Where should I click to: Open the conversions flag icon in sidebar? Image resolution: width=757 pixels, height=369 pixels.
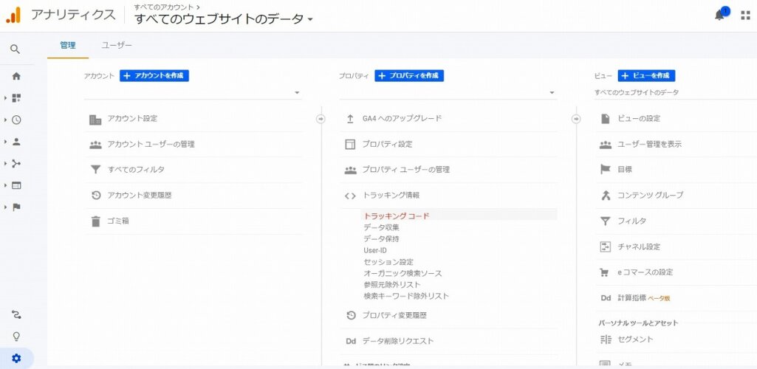pyautogui.click(x=16, y=207)
